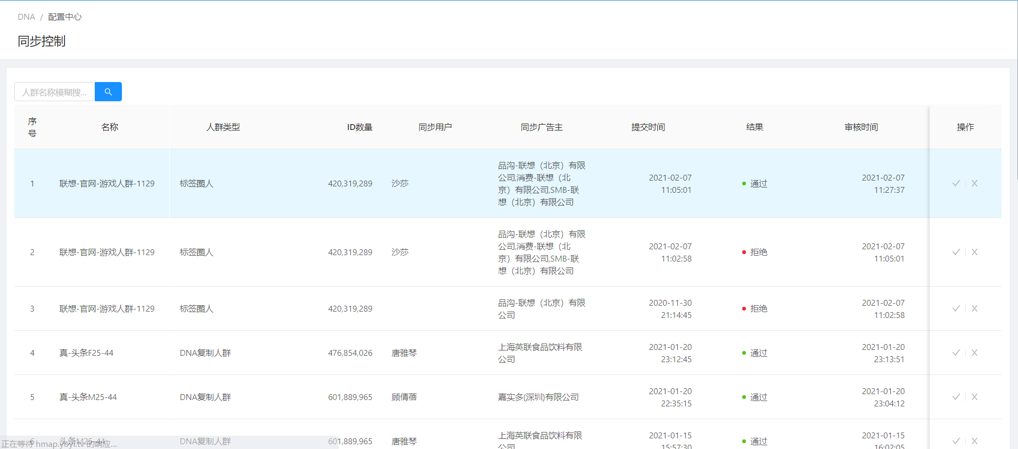
Task: Reject 真-头条M25-44 row 5 X icon
Action: 974,397
